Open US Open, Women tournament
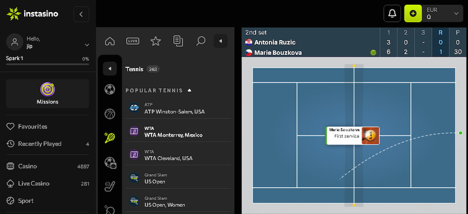This screenshot has width=468, height=214. [x=178, y=202]
